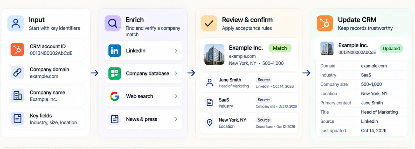Select the Company name card
Image resolution: width=415 pixels, height=149 pixels.
click(x=46, y=96)
